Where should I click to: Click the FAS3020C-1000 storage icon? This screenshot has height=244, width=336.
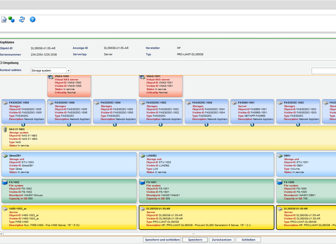(97, 103)
